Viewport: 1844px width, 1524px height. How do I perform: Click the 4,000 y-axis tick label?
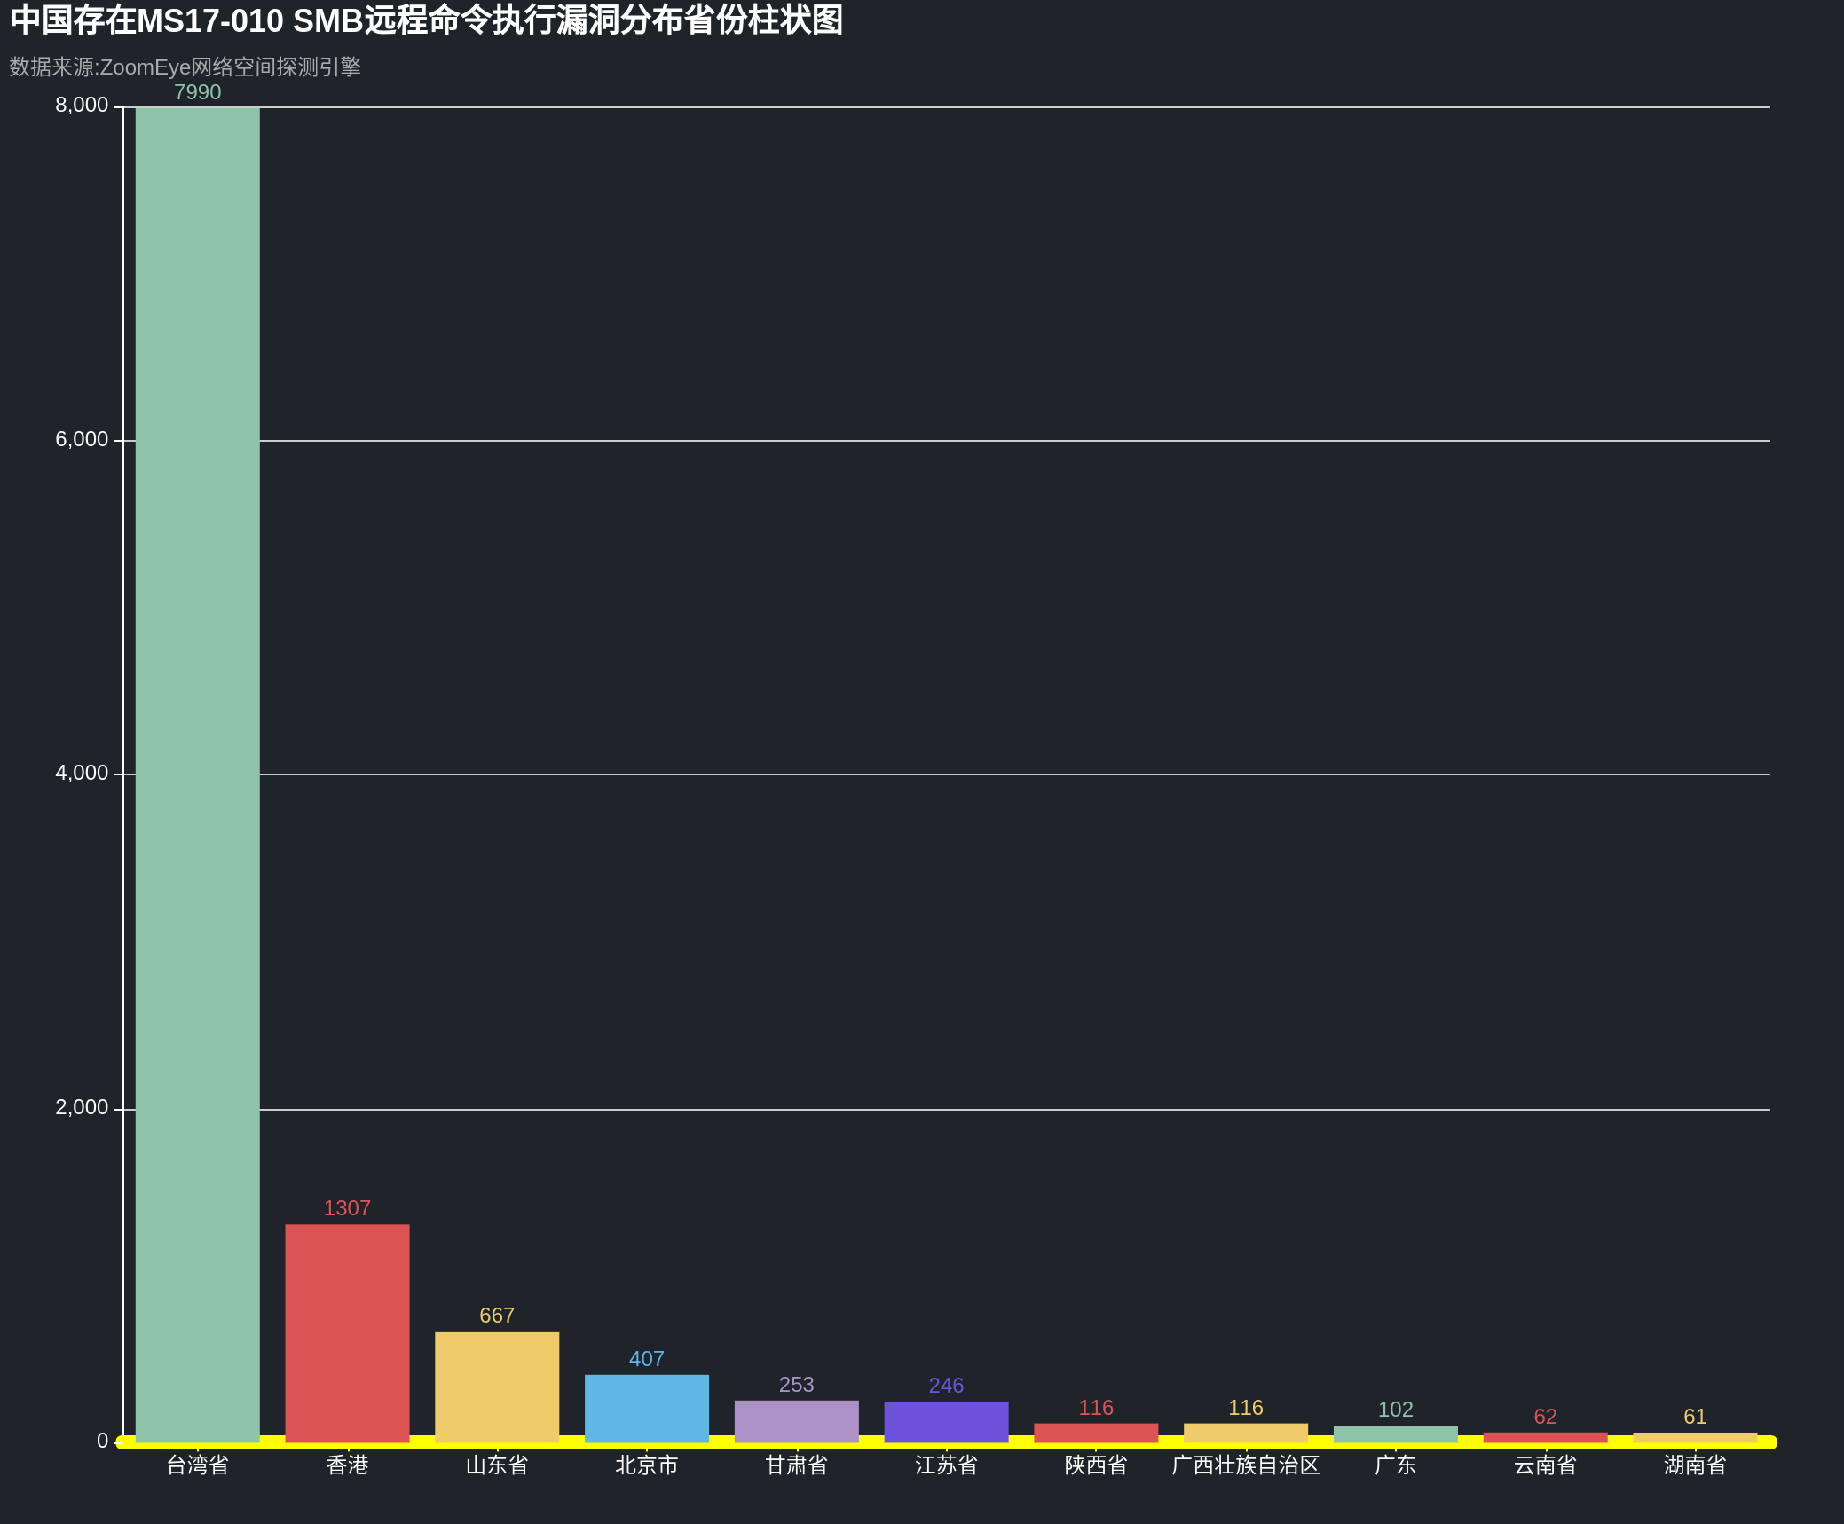coord(82,774)
